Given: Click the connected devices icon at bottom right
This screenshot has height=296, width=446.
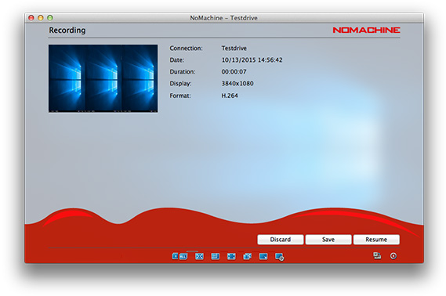Looking at the screenshot, I should (x=377, y=255).
